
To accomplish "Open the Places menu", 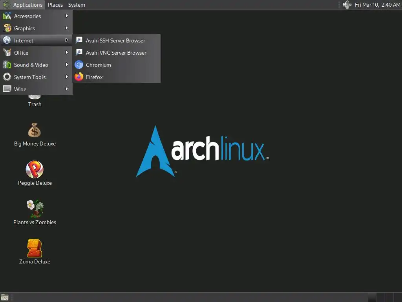I will point(55,5).
